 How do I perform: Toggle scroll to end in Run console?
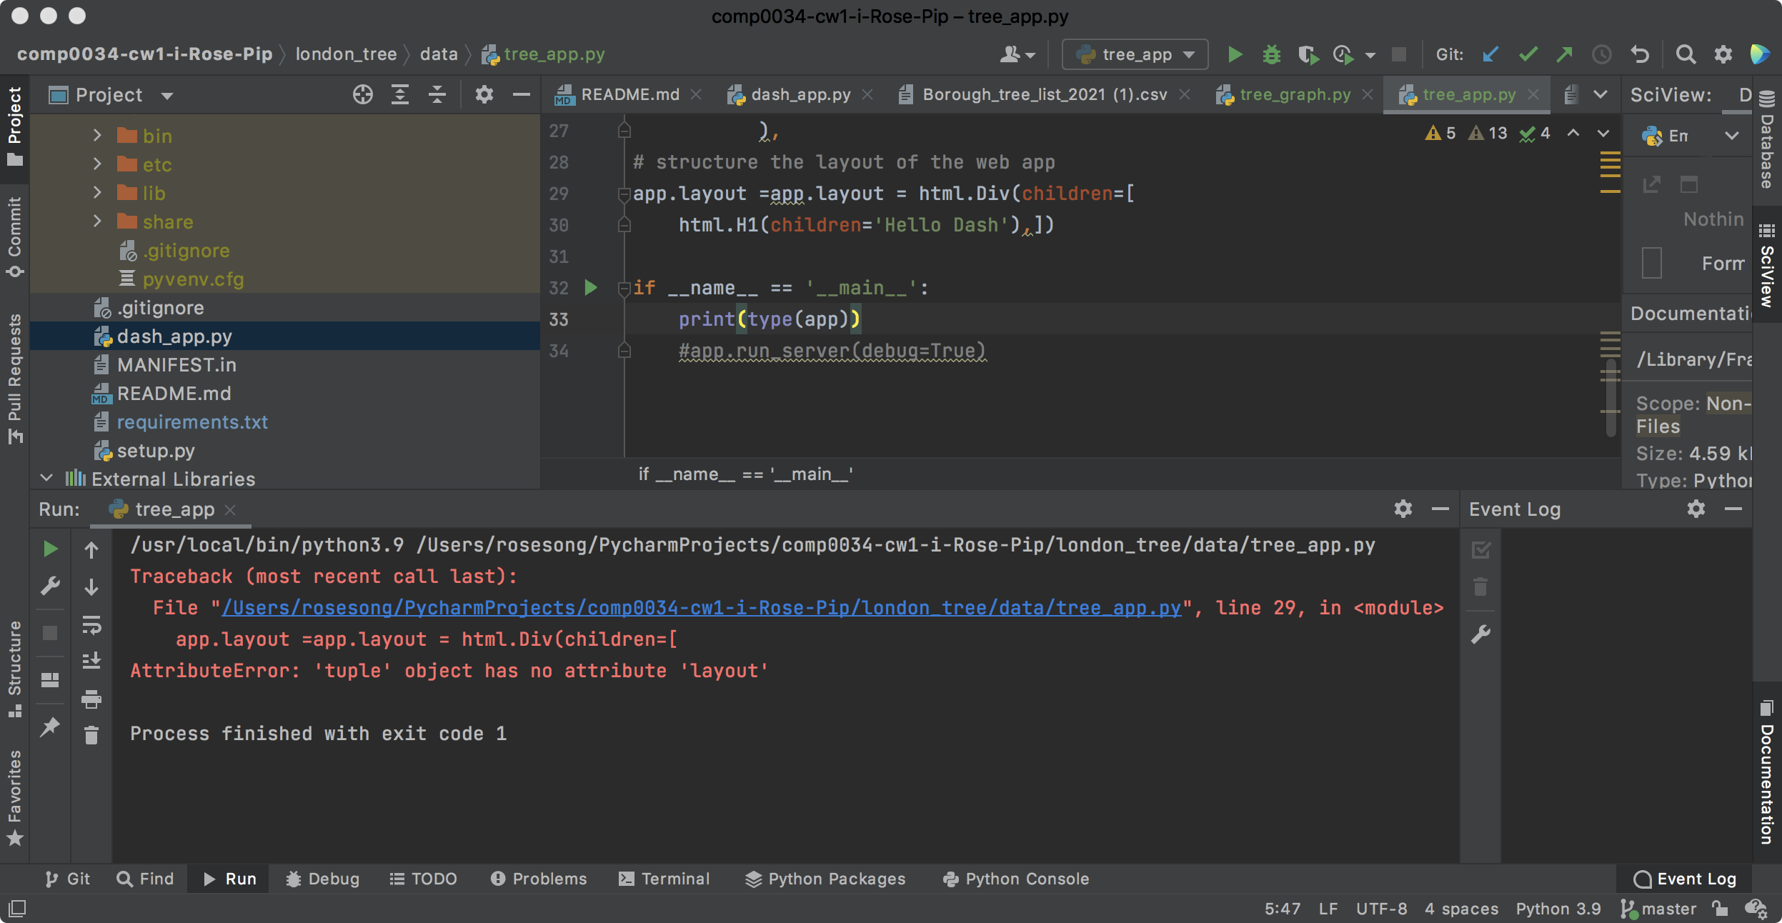tap(91, 661)
